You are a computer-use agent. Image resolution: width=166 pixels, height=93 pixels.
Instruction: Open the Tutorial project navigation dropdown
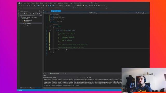[66, 13]
